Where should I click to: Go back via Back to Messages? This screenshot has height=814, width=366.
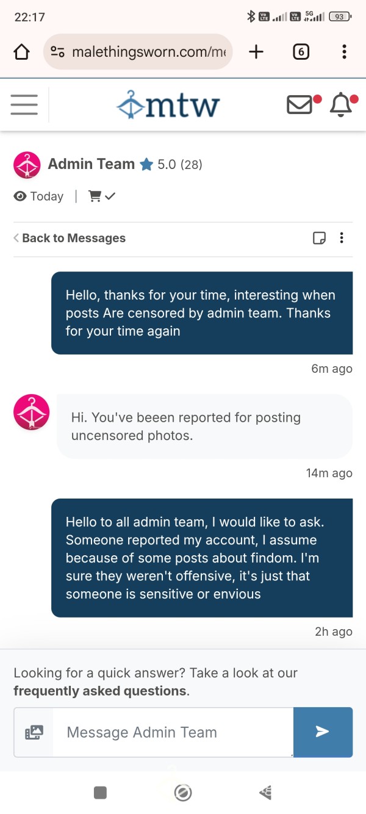click(x=70, y=238)
